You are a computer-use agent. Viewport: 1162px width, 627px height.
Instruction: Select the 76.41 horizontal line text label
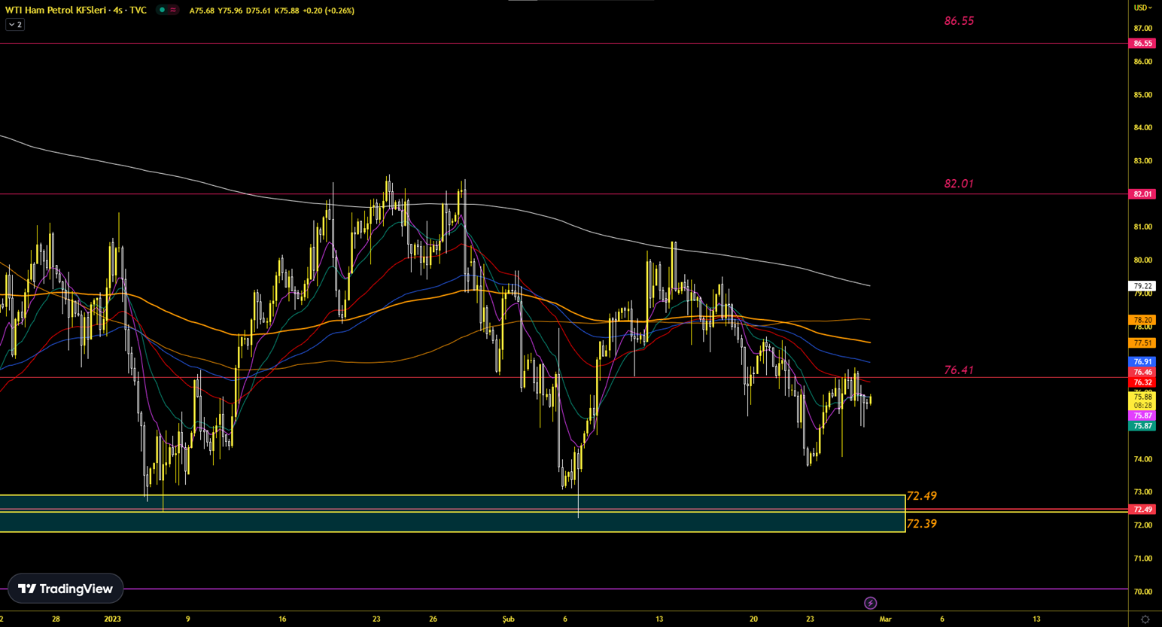tap(959, 370)
